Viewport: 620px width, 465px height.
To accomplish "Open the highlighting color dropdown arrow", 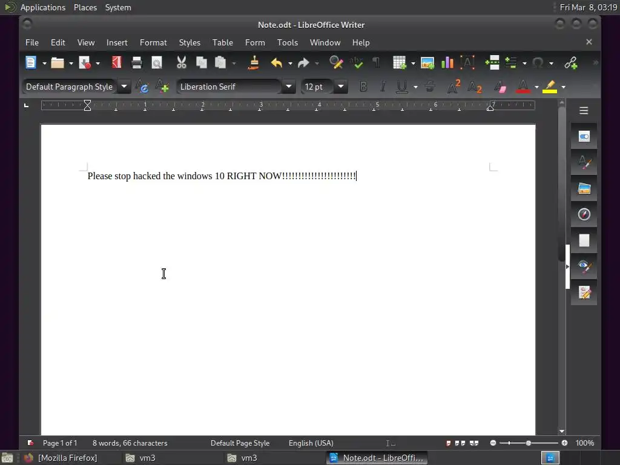I will [x=564, y=87].
